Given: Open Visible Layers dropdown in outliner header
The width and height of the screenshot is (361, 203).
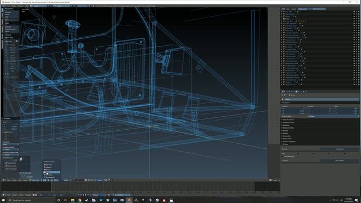Looking at the screenshot, I should [x=305, y=9].
